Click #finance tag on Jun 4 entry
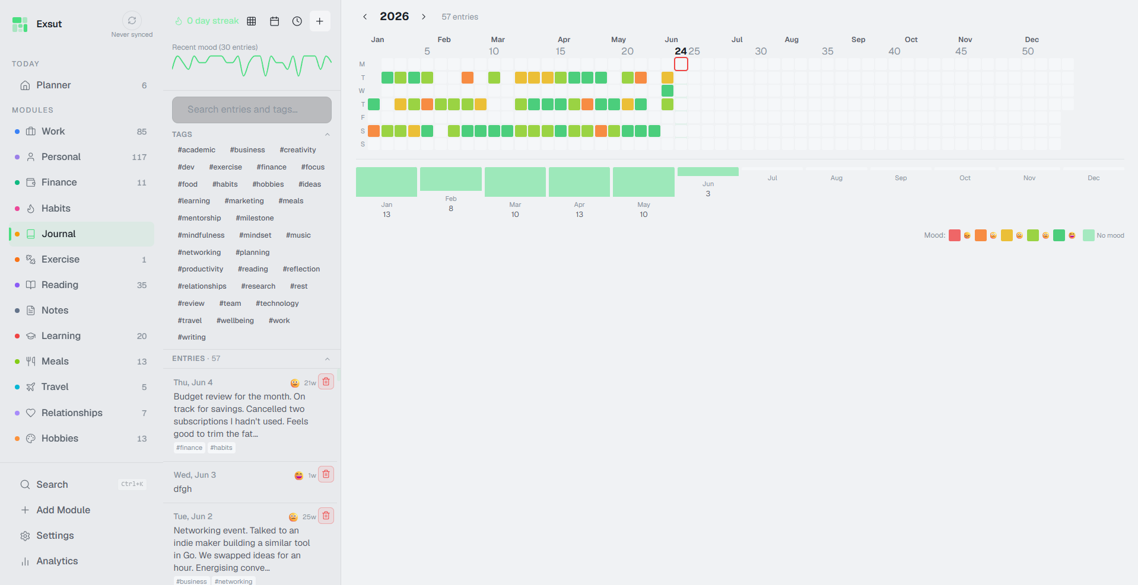The height and width of the screenshot is (585, 1138). [x=189, y=448]
